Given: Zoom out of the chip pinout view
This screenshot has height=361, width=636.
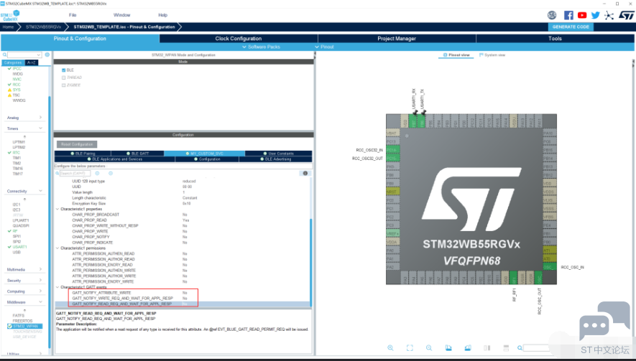Looking at the screenshot, I should click(429, 347).
